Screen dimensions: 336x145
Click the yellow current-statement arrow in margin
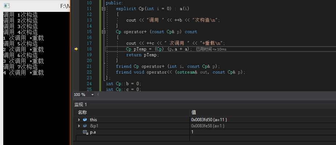click(x=76, y=49)
